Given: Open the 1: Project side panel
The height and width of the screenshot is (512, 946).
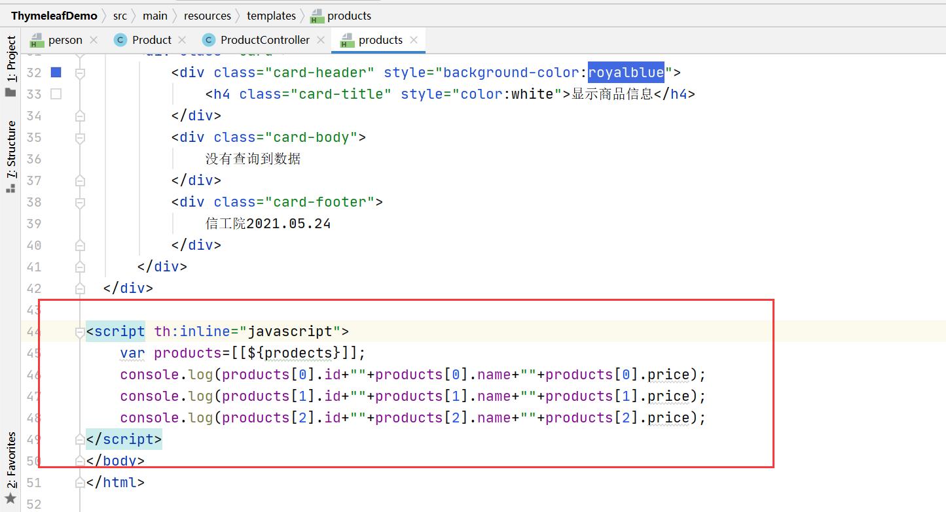Looking at the screenshot, I should (10, 58).
